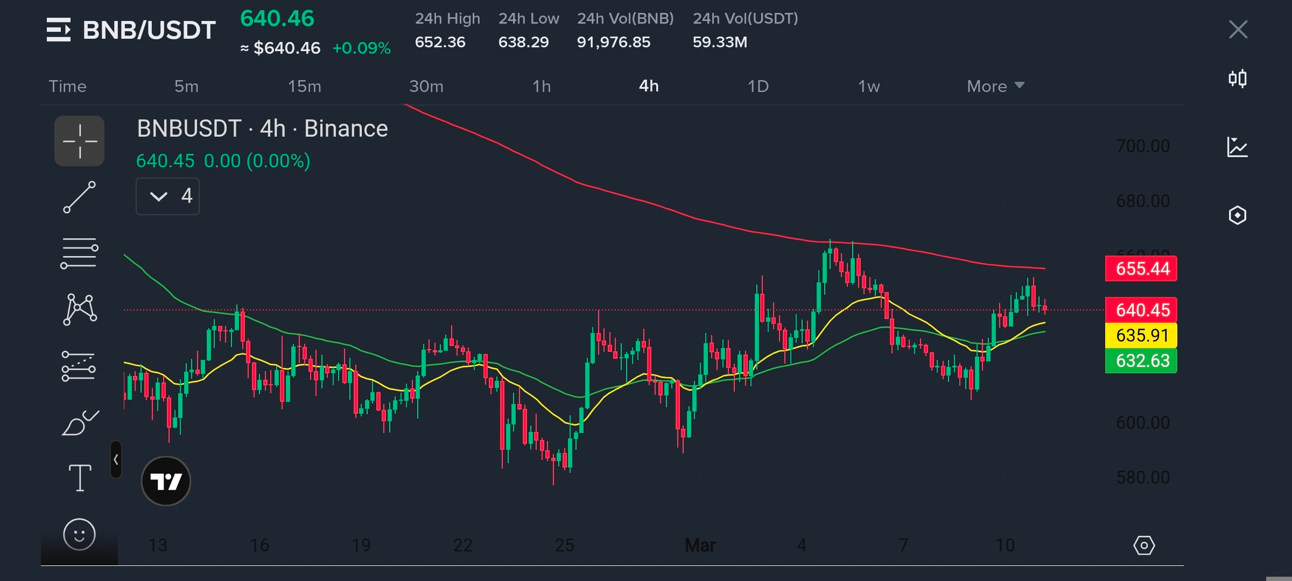Select the trend line drawing tool
Image resolution: width=1292 pixels, height=581 pixels.
79,197
